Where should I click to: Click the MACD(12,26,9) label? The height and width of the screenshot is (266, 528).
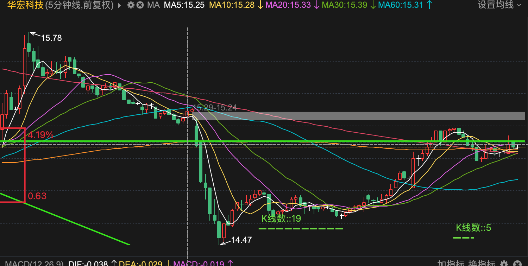point(34,264)
